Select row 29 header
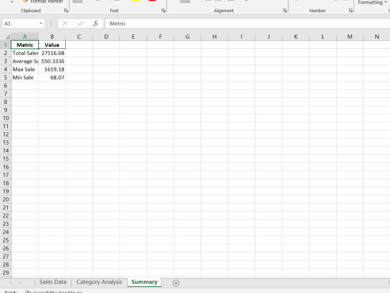Image resolution: width=390 pixels, height=293 pixels. [x=5, y=273]
